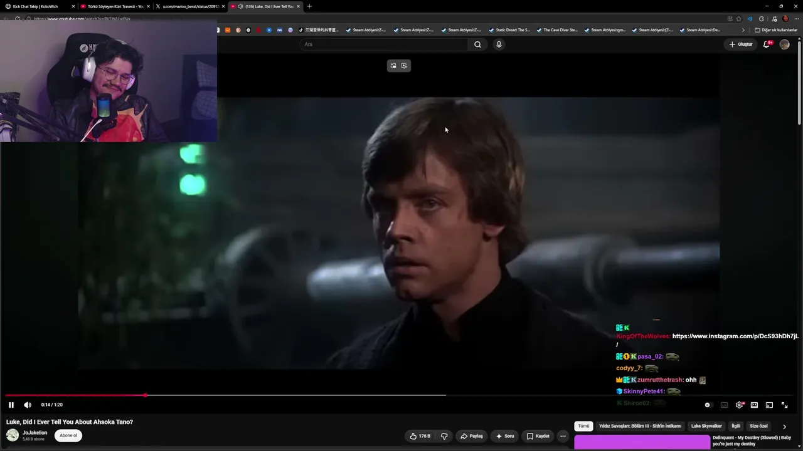Open the Delinquent - My Destiny (Slowed) title
This screenshot has width=803, height=451.
752,441
